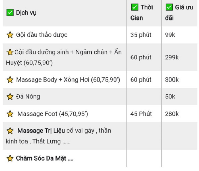199x171 pixels.
Task: Select the Chăm Sóc Da Mặt service
Action: tap(45, 158)
